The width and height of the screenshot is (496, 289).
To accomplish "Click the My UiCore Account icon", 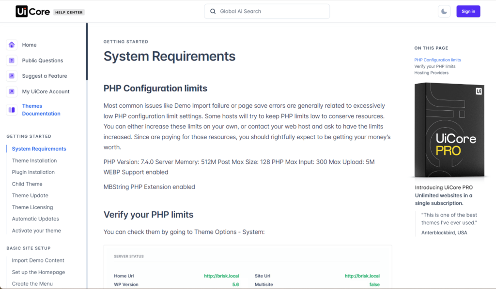I will pos(12,91).
